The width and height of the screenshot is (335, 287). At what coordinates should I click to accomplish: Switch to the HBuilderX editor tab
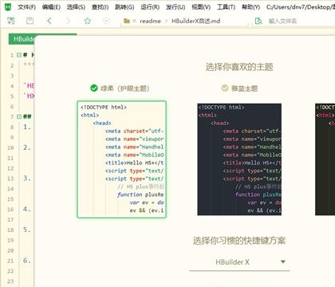click(22, 39)
